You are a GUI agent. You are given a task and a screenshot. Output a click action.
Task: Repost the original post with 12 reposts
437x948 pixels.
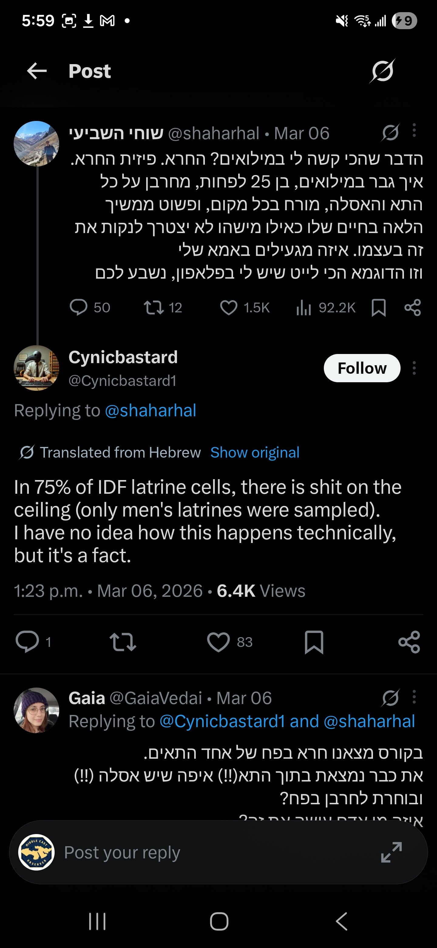point(154,308)
